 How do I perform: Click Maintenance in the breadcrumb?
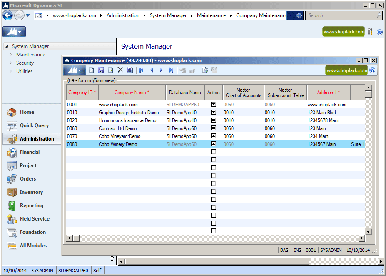[x=211, y=15]
